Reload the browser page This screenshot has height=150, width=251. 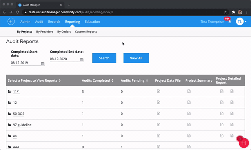(17, 12)
